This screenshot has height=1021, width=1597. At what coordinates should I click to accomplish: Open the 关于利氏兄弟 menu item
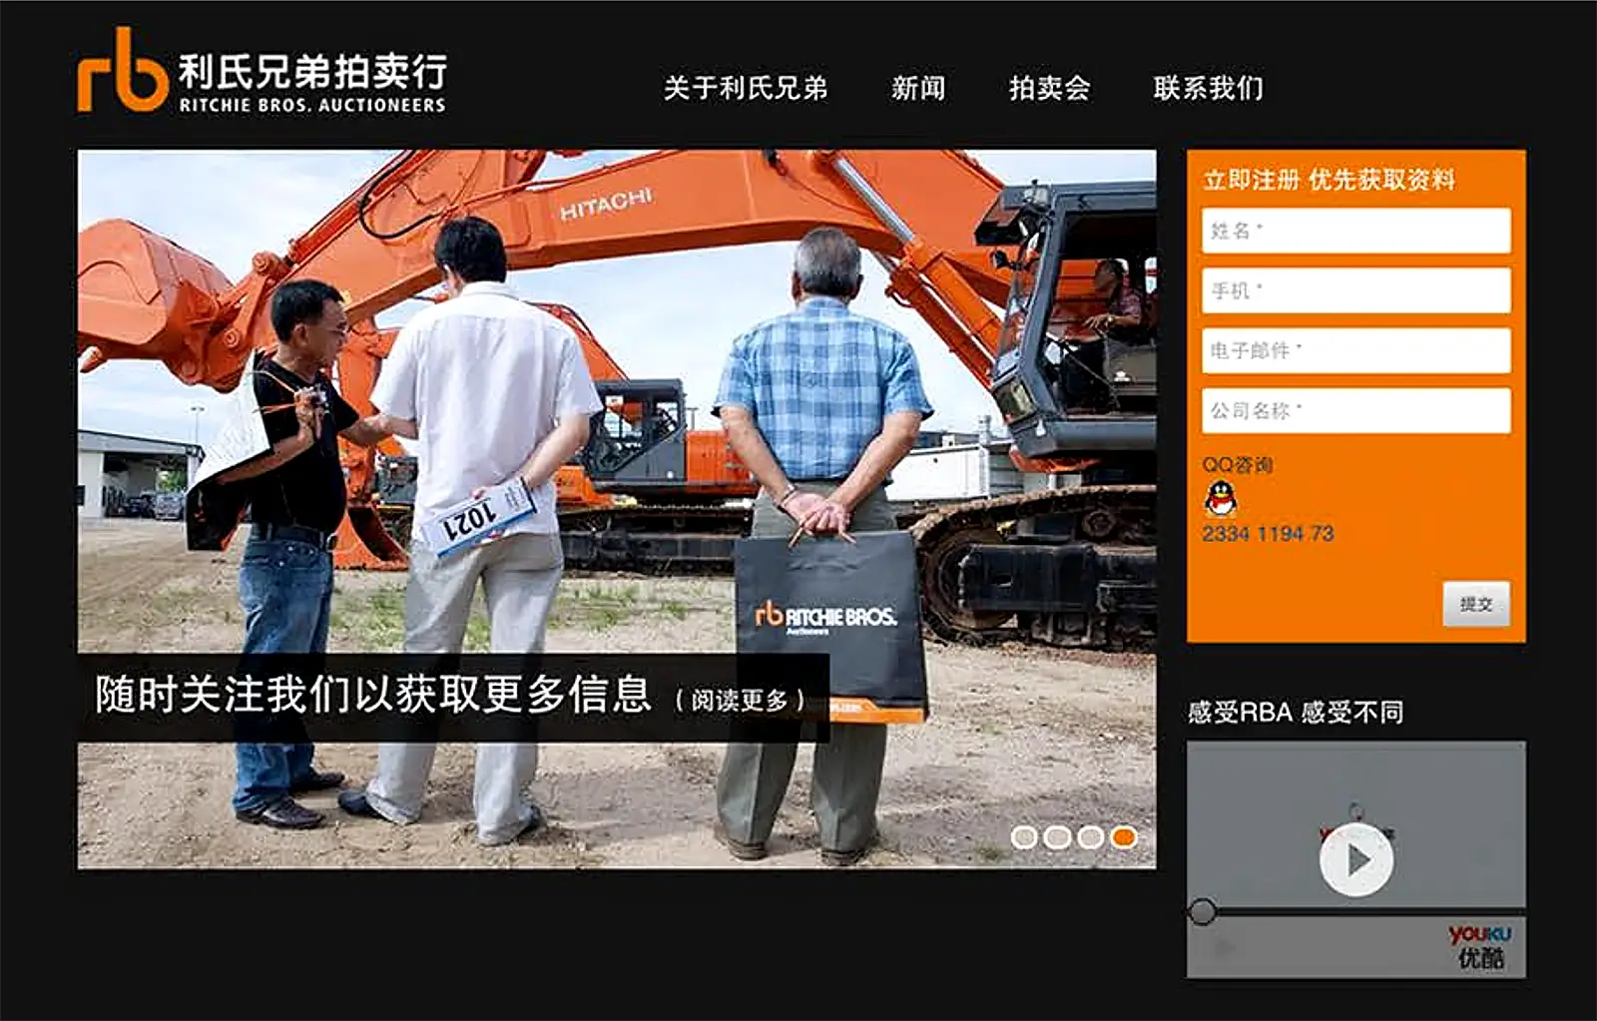pyautogui.click(x=746, y=88)
